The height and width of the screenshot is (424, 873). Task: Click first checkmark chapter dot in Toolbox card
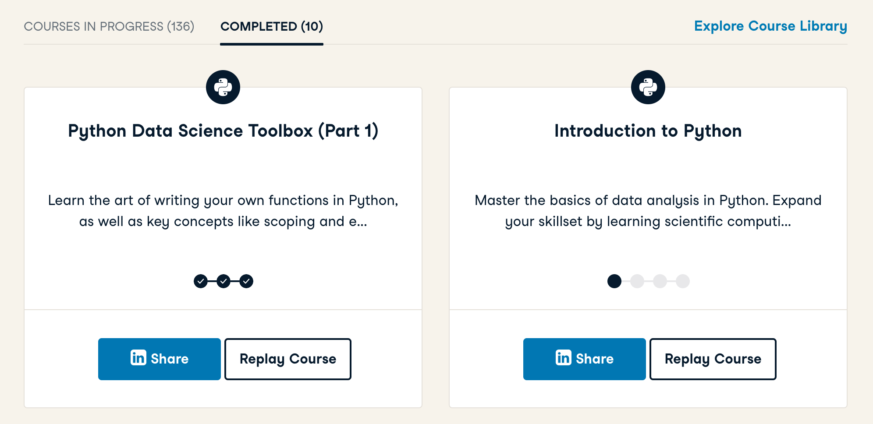pos(201,281)
